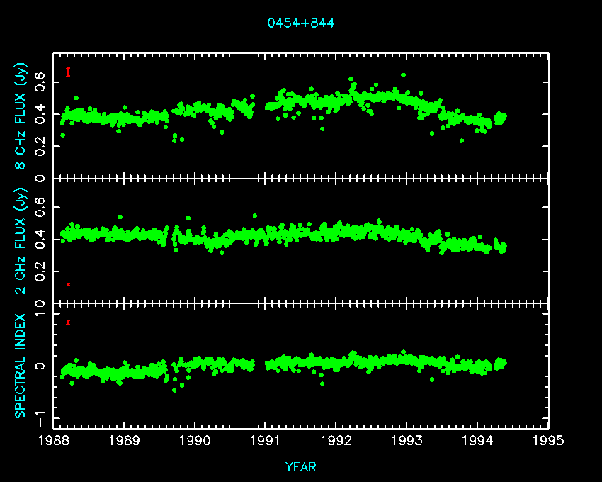This screenshot has width=602, height=482.
Task: Click the red error bar in the 2 GHz panel
Action: point(68,284)
